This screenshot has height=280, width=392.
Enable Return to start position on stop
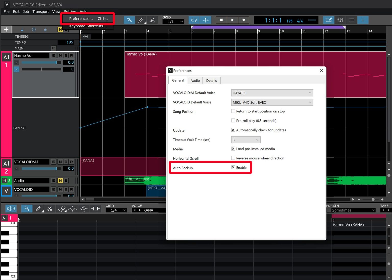click(x=233, y=111)
